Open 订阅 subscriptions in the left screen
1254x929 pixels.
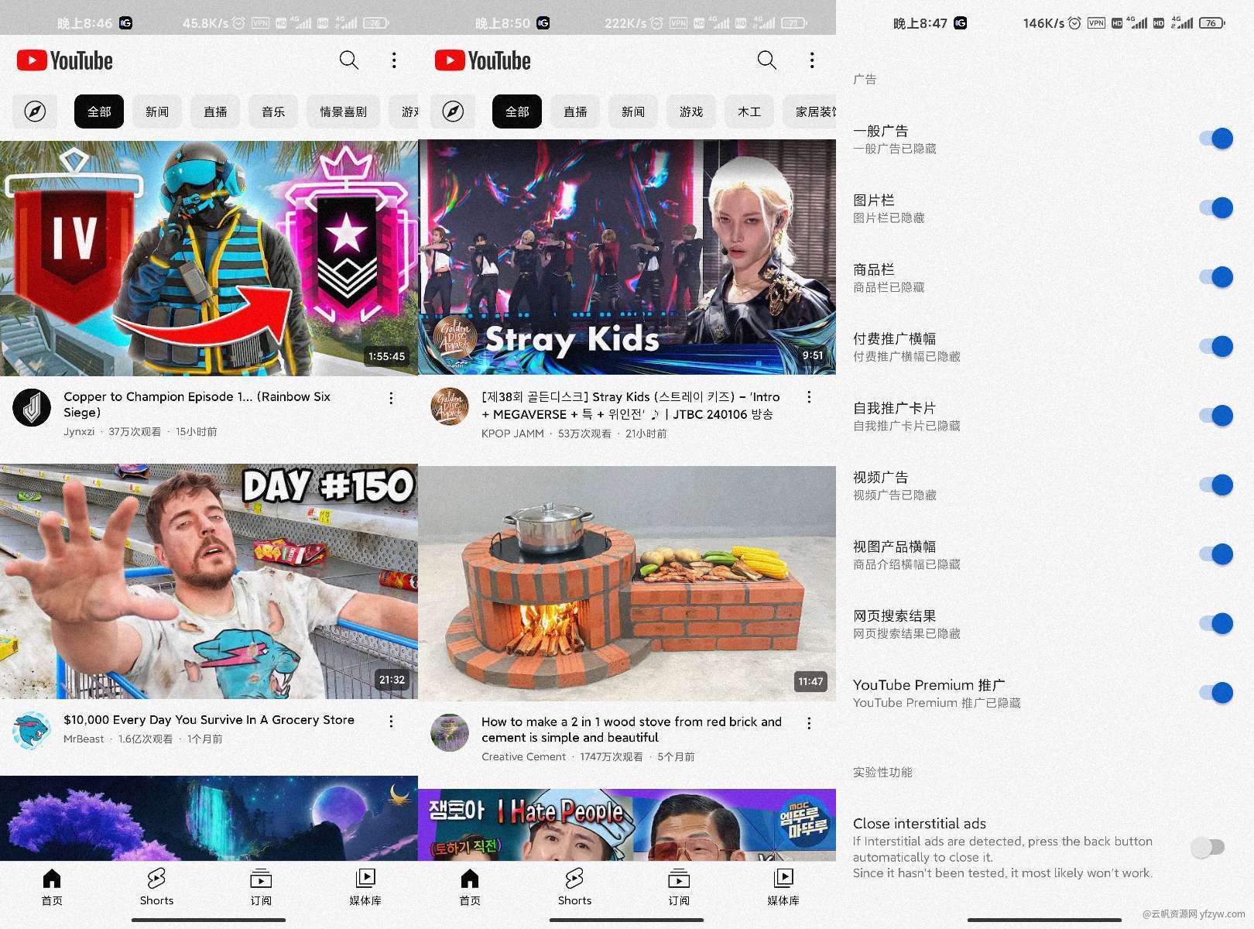pyautogui.click(x=261, y=887)
